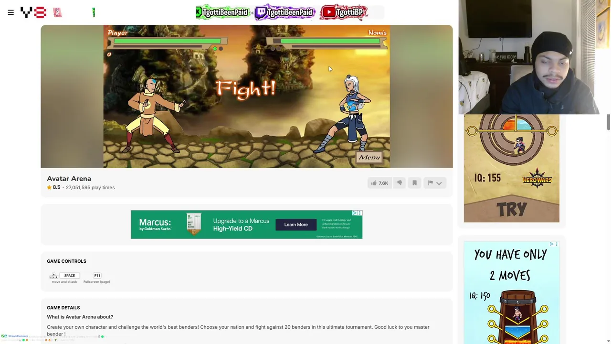
Task: Open AdChoices icon on Marcus ad
Action: [x=355, y=213]
